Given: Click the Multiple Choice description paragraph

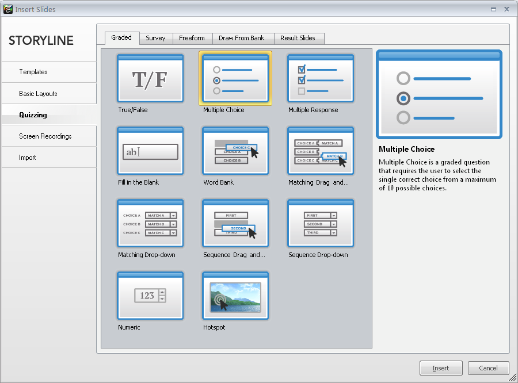Looking at the screenshot, I should (437, 175).
